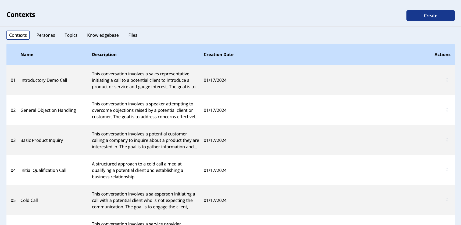Go to the Files tab

coord(133,35)
